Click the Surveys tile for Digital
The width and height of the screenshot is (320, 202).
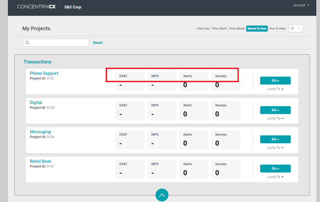coord(226,110)
